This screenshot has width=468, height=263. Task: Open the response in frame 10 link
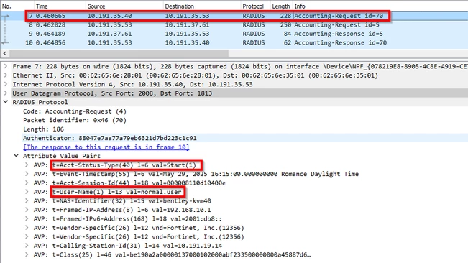(x=106, y=147)
